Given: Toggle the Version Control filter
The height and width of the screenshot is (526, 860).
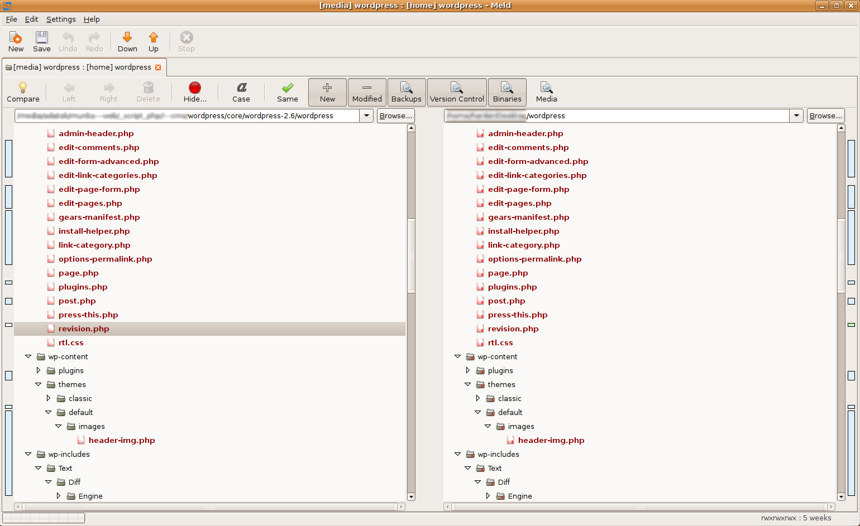Looking at the screenshot, I should tap(457, 92).
